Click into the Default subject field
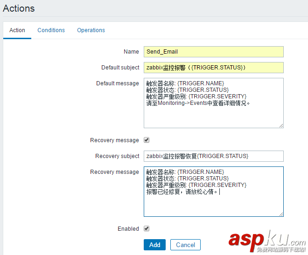Viewport: 308px width, 255px height. tap(213, 68)
